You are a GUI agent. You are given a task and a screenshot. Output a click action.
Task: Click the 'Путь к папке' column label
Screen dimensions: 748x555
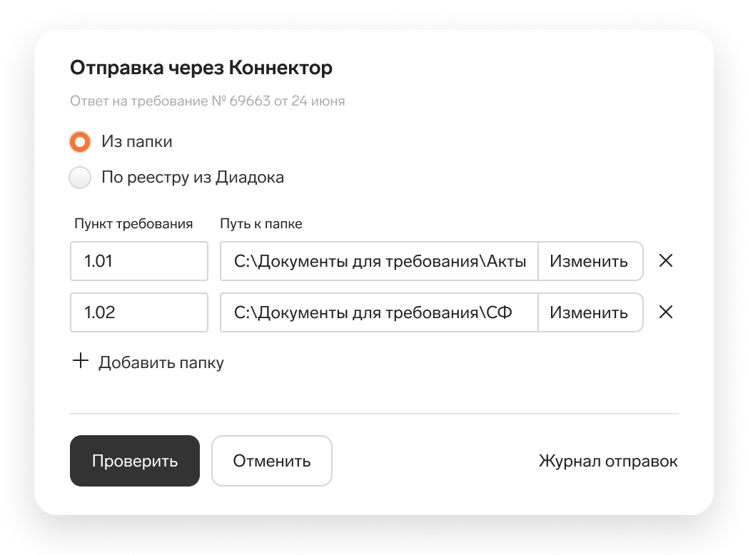261,224
